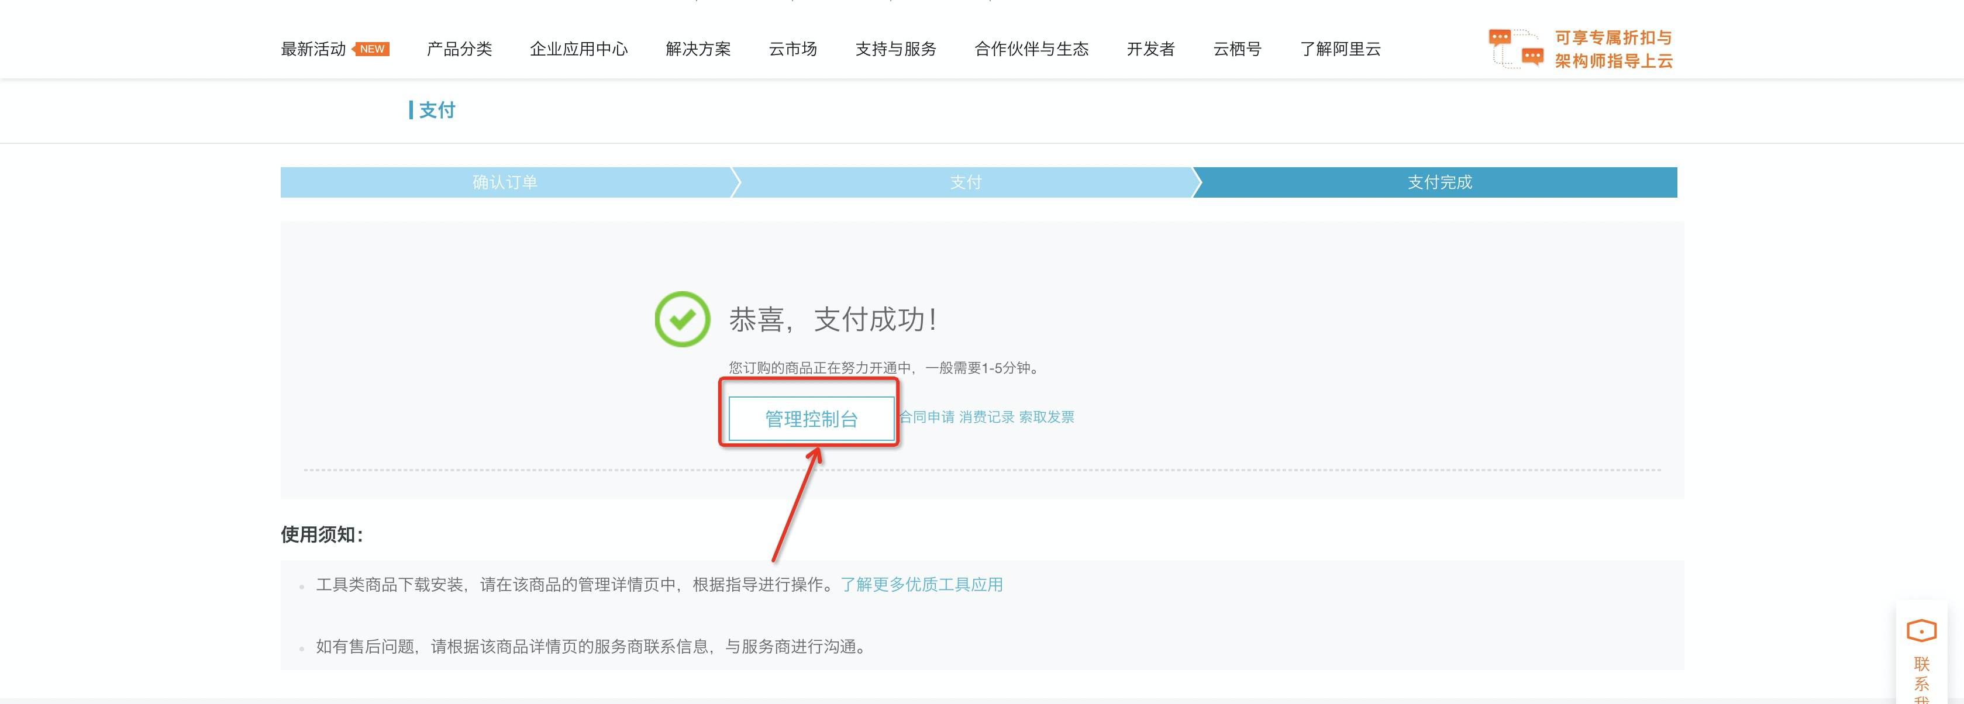Open the 开发者 navigation link
The image size is (1964, 704).
[1150, 50]
